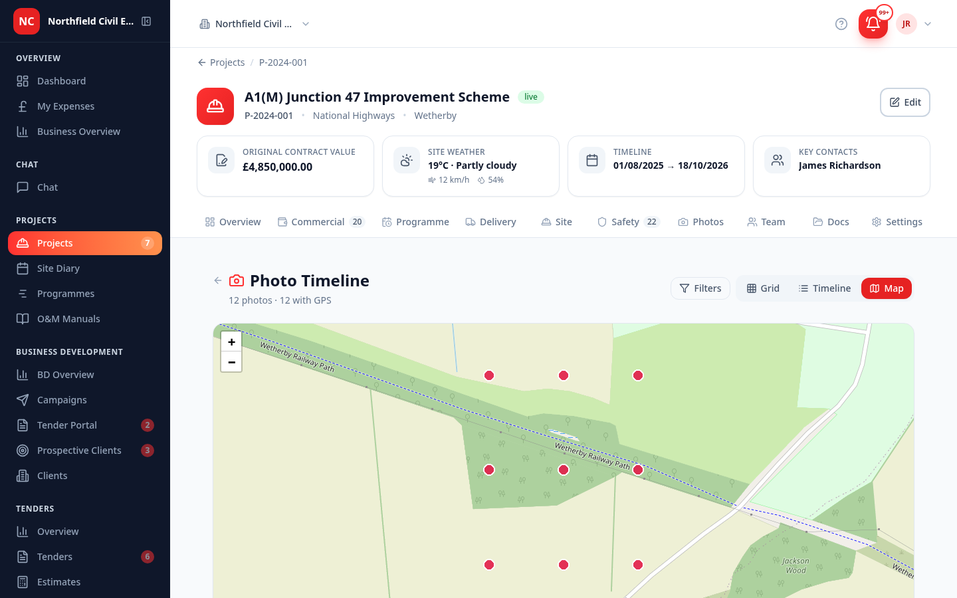Image resolution: width=957 pixels, height=598 pixels.
Task: Click the bottom-right photo map marker
Action: coord(638,565)
